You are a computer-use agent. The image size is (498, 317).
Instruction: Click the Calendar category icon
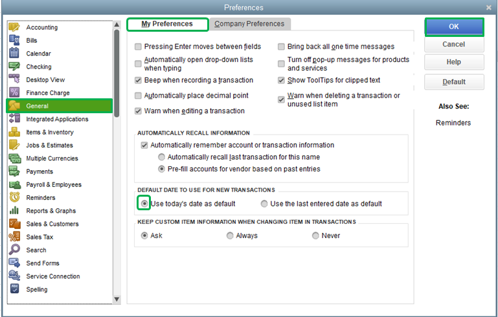tap(14, 53)
